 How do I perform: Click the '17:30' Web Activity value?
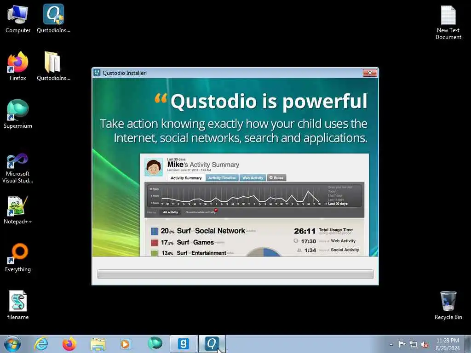click(x=309, y=241)
